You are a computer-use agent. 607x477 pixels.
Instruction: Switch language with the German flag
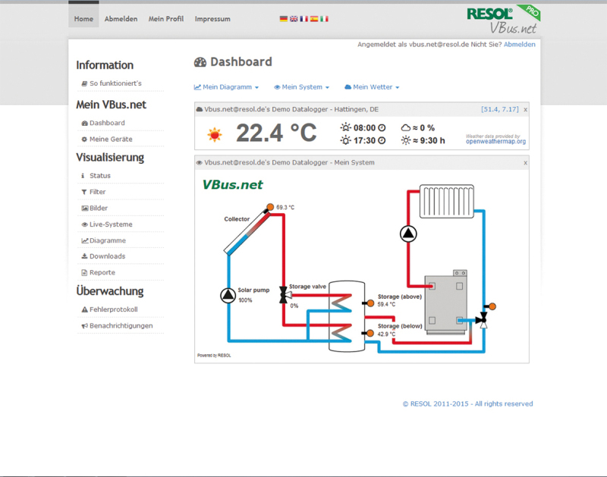[x=283, y=18]
